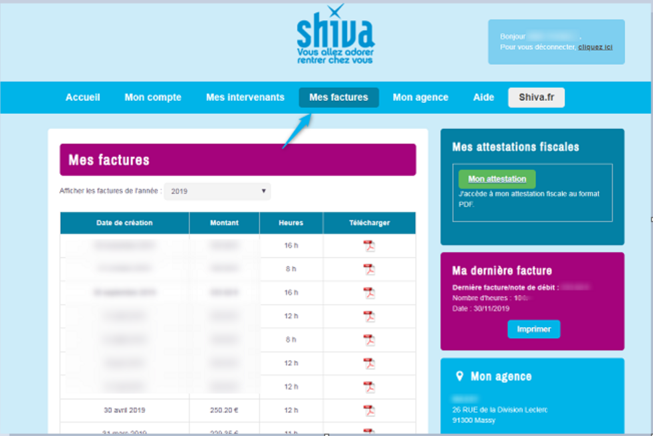653x436 pixels.
Task: Open the Mon compte menu item
Action: (x=153, y=98)
